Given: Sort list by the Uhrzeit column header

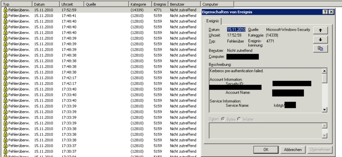Looking at the screenshot, I should pos(72,4).
